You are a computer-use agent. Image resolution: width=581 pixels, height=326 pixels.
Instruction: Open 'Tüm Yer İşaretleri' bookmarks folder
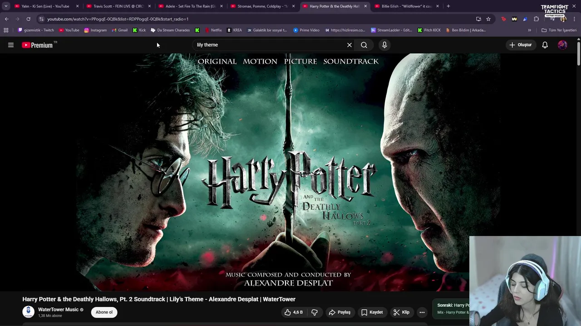coord(559,30)
